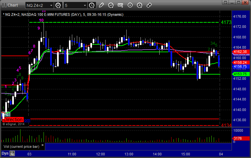Click the red 4158.24 price tag
Viewport: 251px width, 158px height.
240,62
